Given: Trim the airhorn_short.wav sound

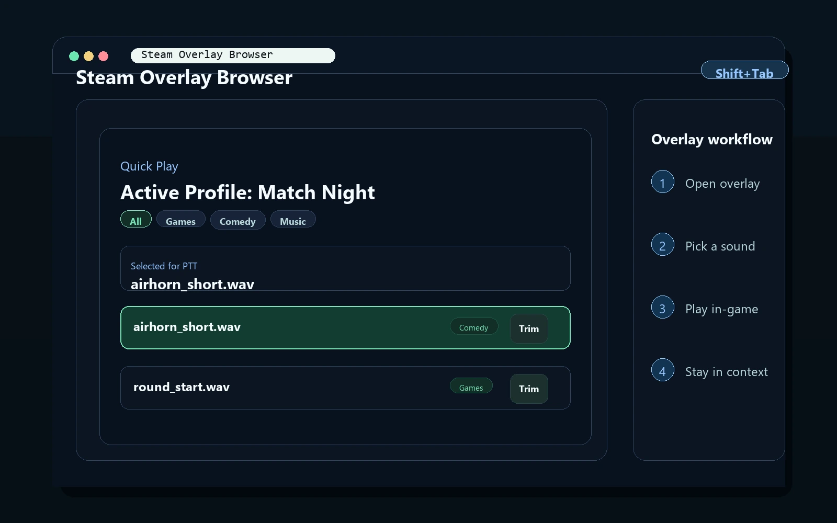Looking at the screenshot, I should coord(529,328).
